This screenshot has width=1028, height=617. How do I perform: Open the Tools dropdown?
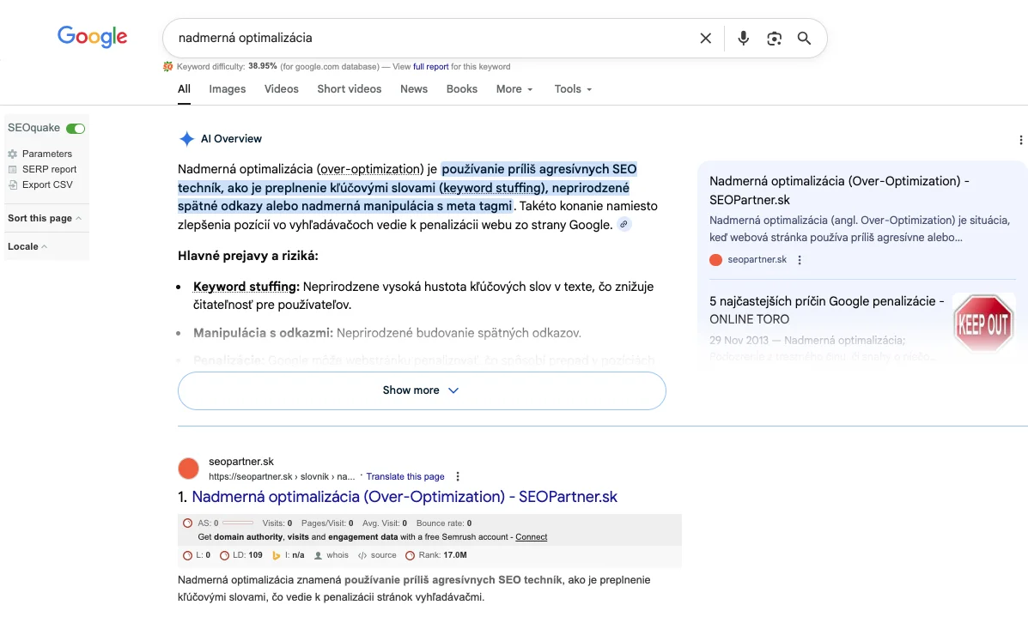coord(573,89)
